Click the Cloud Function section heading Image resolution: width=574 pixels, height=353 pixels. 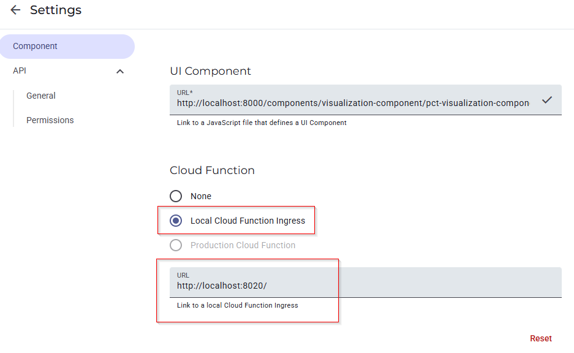pyautogui.click(x=212, y=170)
